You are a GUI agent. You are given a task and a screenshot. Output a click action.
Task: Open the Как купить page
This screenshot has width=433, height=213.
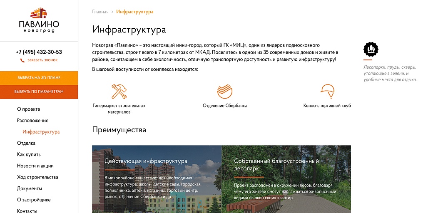pyautogui.click(x=29, y=154)
